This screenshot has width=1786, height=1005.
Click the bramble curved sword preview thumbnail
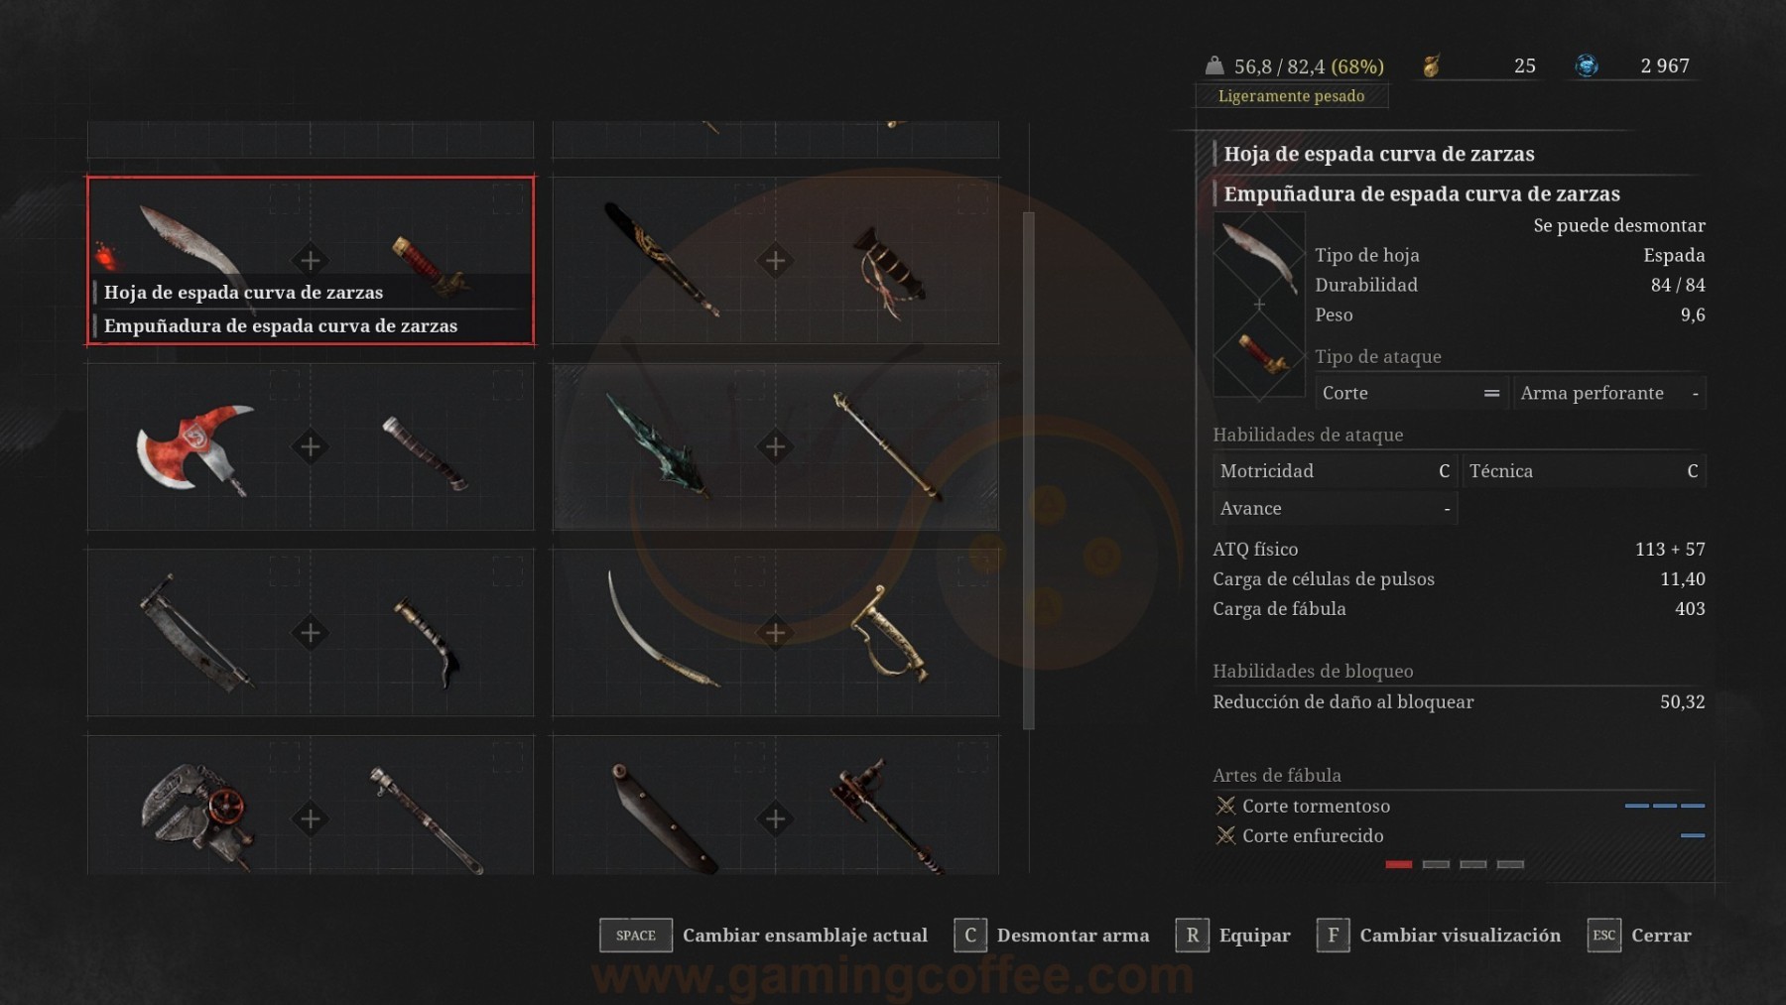click(1259, 306)
